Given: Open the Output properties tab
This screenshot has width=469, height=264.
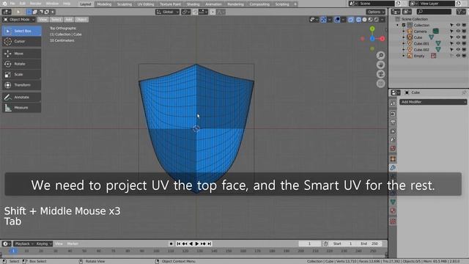Looking at the screenshot, I should click(x=393, y=122).
